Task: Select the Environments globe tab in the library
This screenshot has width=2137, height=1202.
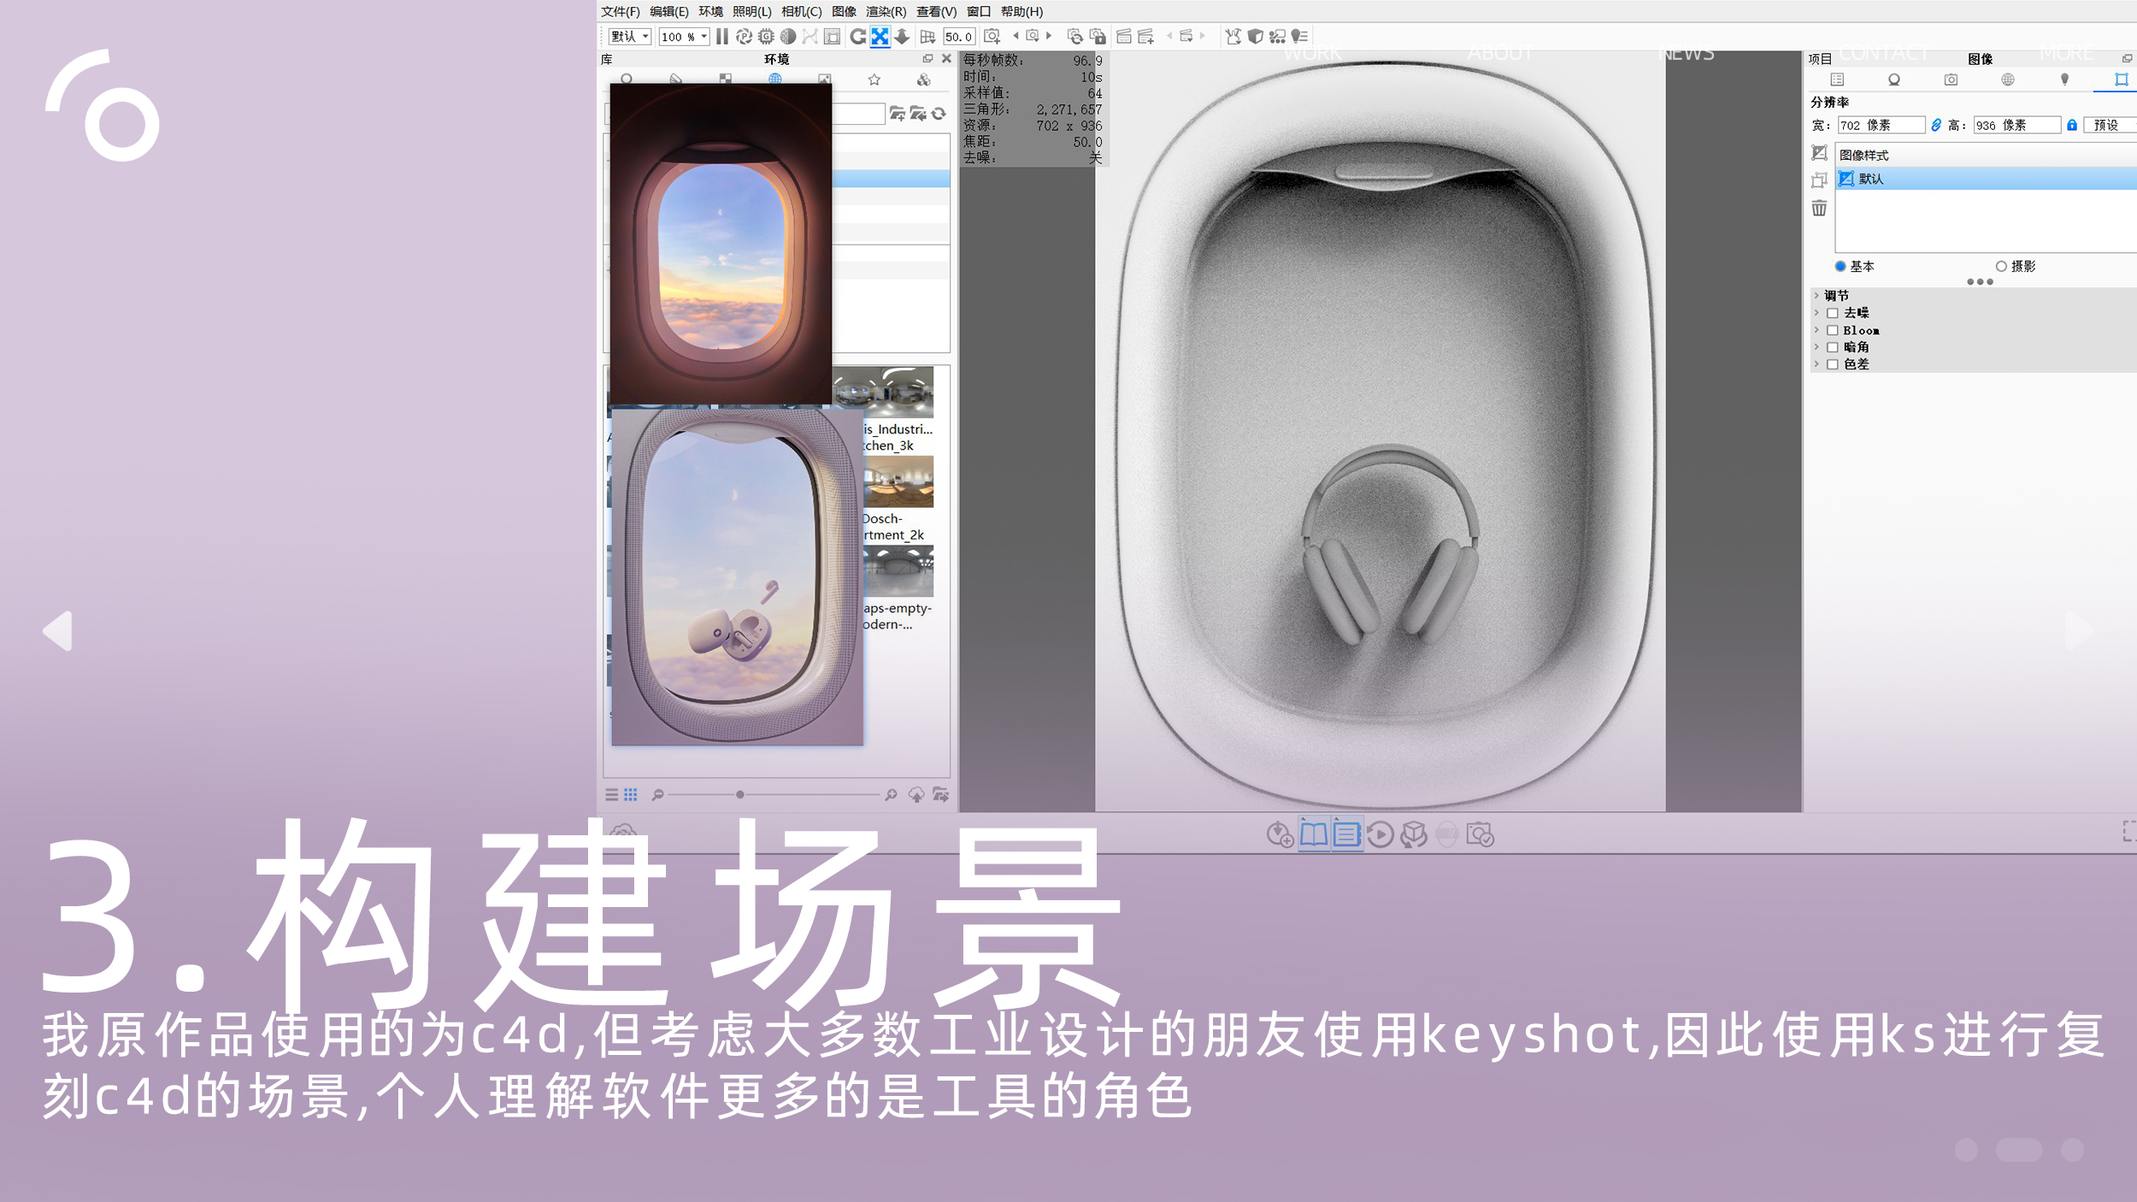Action: [x=775, y=78]
